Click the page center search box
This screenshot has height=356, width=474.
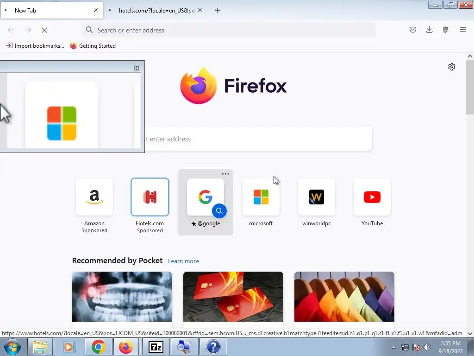coord(258,139)
